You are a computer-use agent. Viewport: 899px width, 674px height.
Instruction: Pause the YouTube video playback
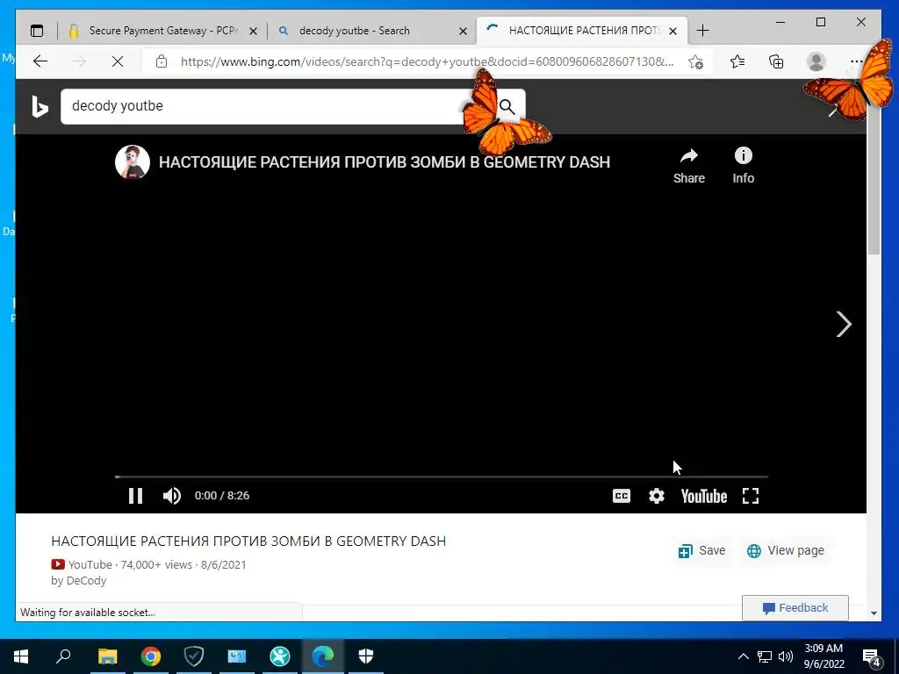[x=135, y=496]
